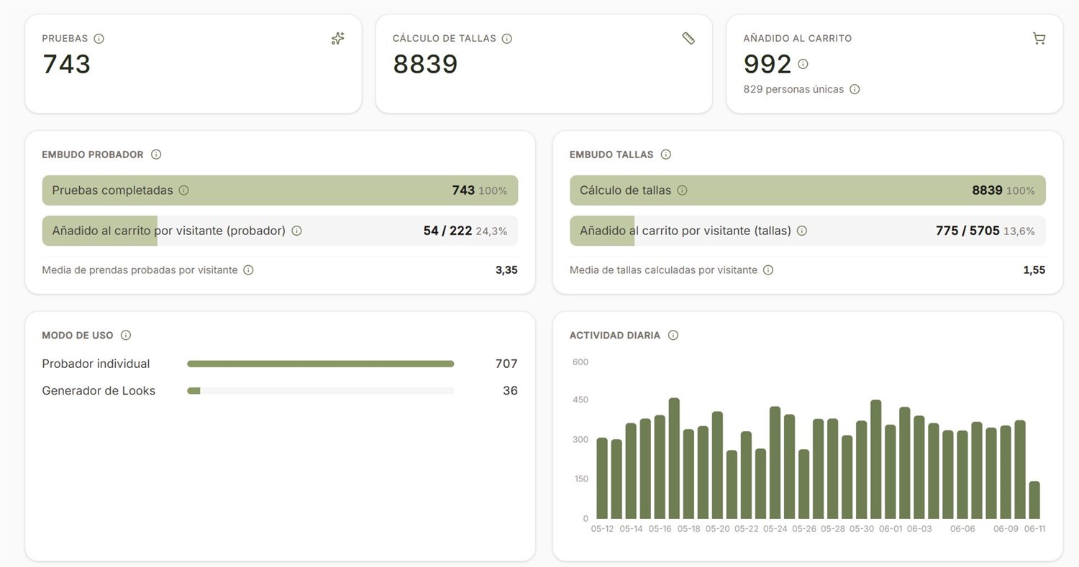Select the Cálculo de tallas funnel bar
Image resolution: width=1079 pixels, height=567 pixels.
pyautogui.click(x=808, y=190)
